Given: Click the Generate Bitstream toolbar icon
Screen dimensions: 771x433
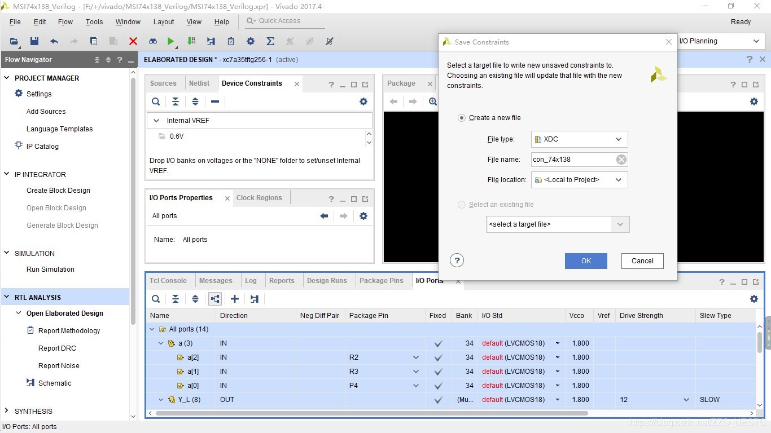Looking at the screenshot, I should [x=191, y=41].
